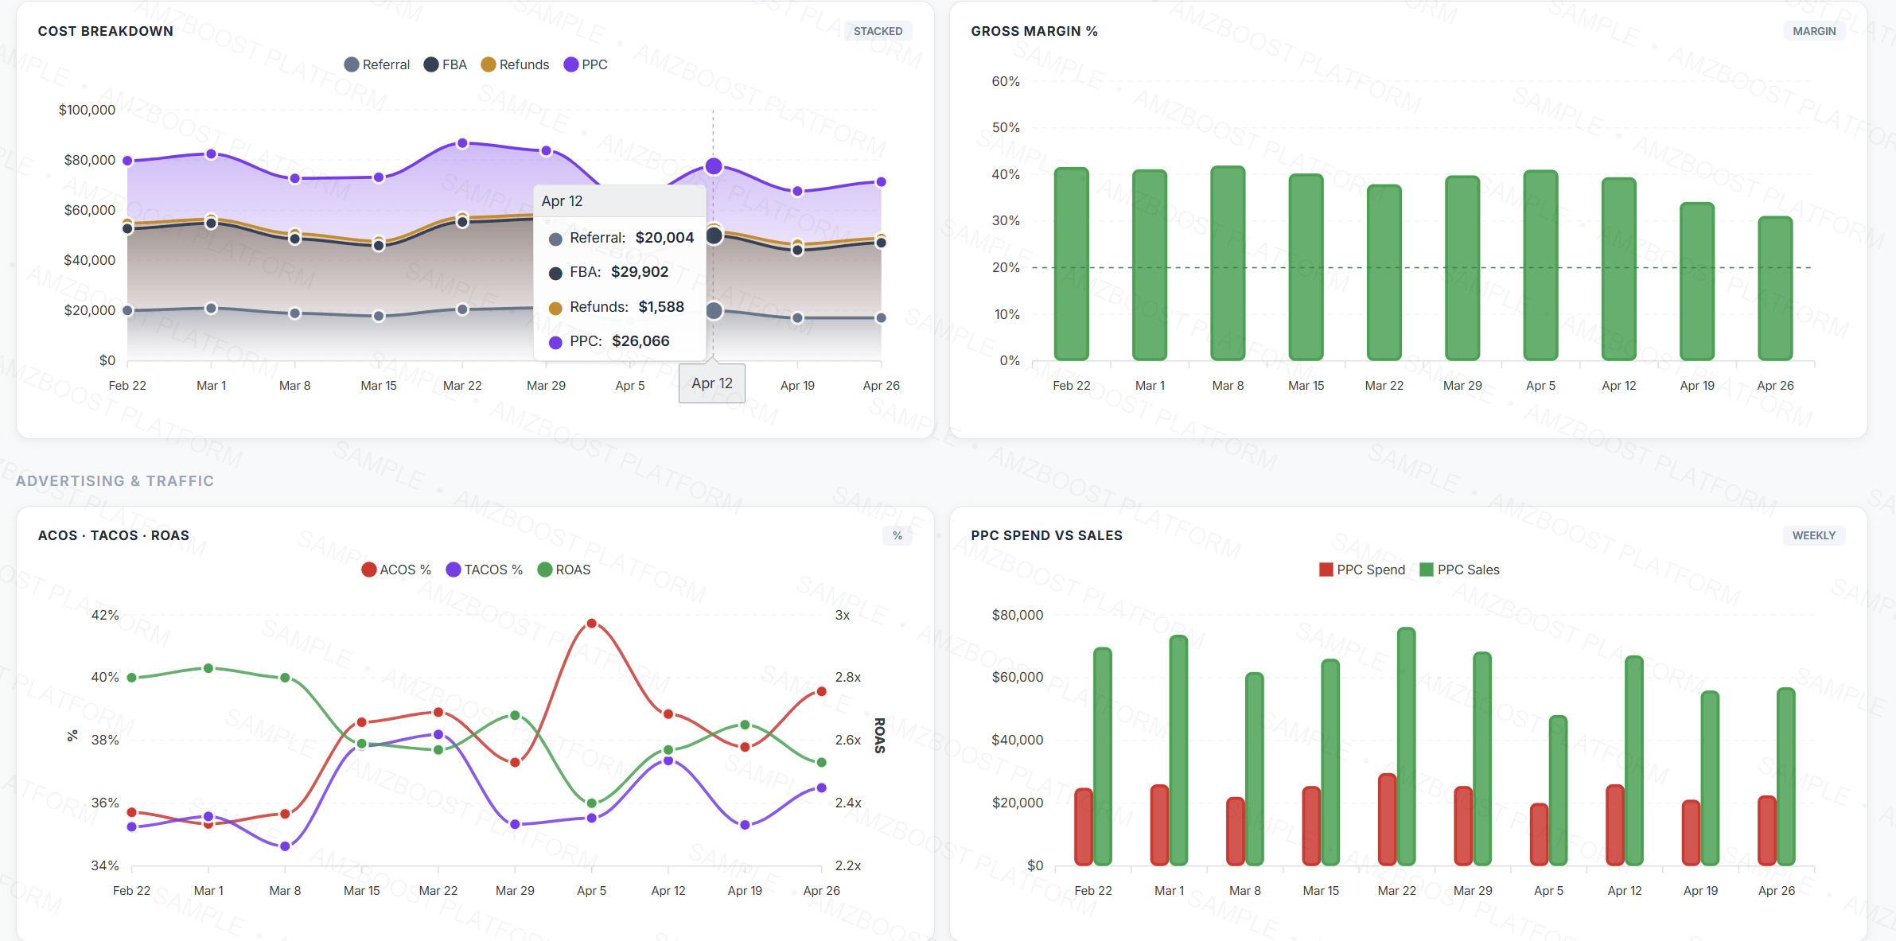The width and height of the screenshot is (1896, 941).
Task: Click the PPC $26,066 tooltip row
Action: [609, 341]
